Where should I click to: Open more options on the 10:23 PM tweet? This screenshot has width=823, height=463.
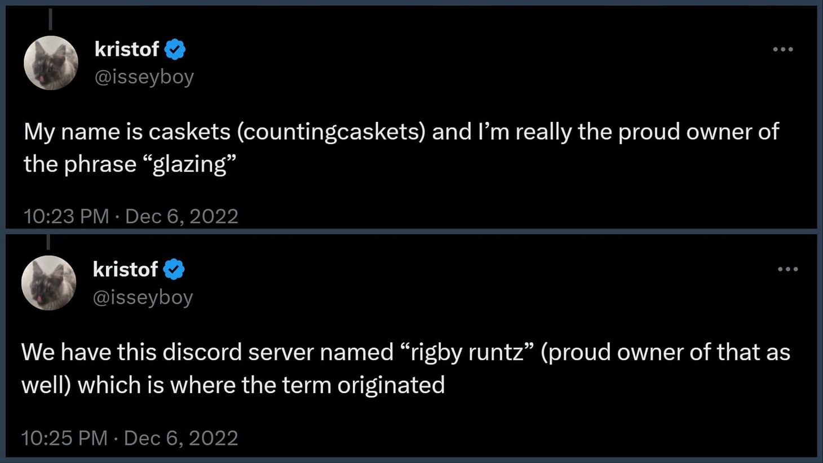783,50
